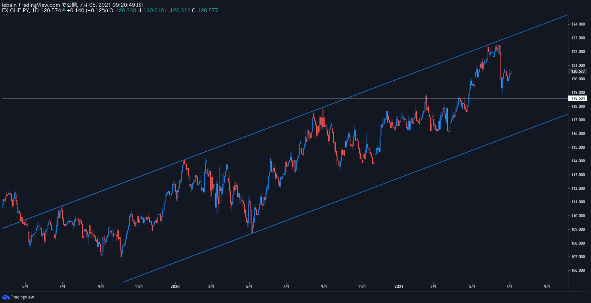Click the 117.000 price axis label
Screen dimensions: 591x303
578,120
